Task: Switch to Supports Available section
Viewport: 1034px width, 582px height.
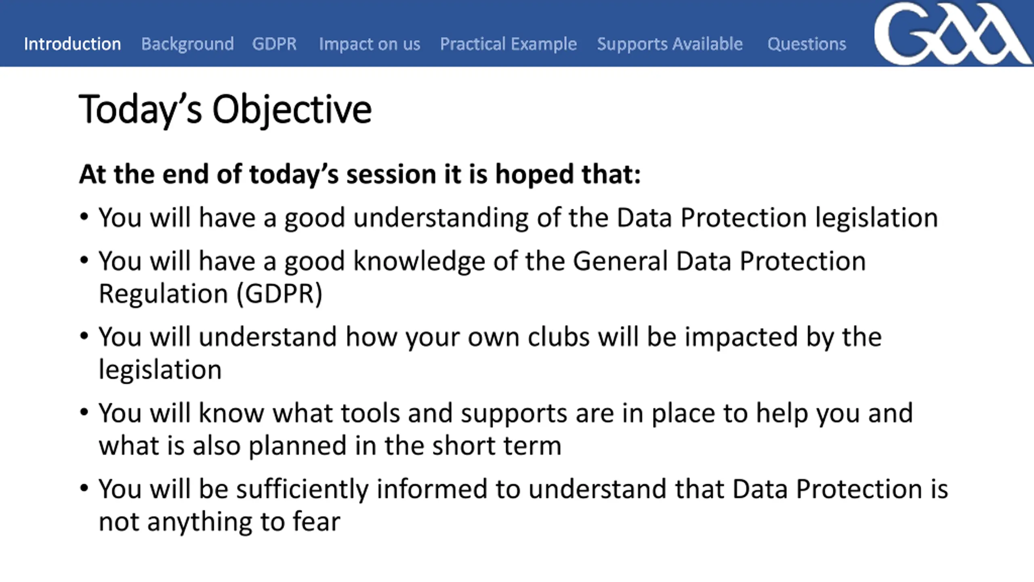Action: point(670,44)
